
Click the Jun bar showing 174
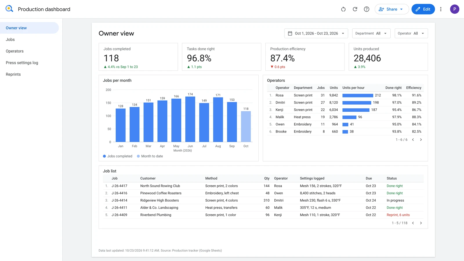(x=190, y=119)
